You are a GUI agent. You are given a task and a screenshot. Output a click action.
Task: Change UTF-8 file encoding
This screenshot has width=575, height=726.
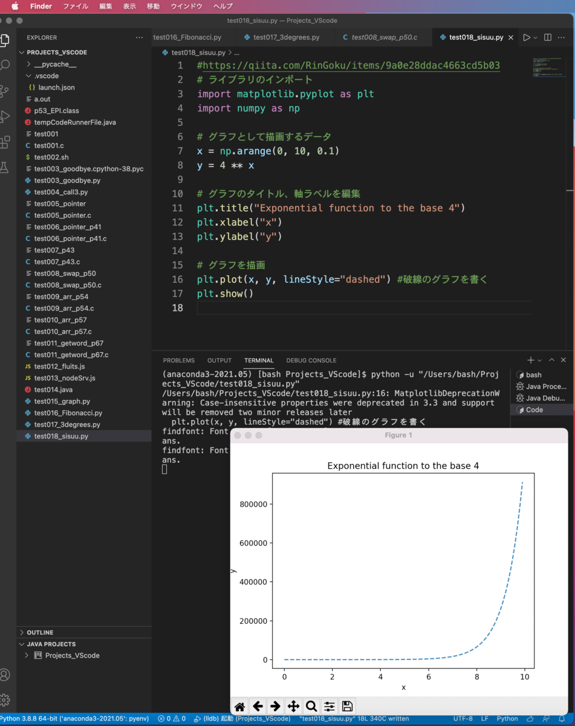point(463,719)
